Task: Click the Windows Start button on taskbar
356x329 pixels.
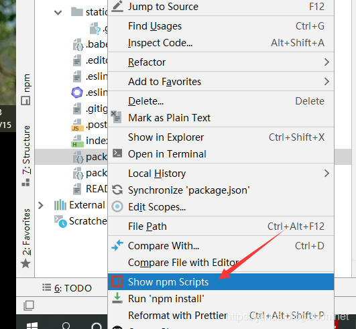Action: pyautogui.click(x=32, y=326)
